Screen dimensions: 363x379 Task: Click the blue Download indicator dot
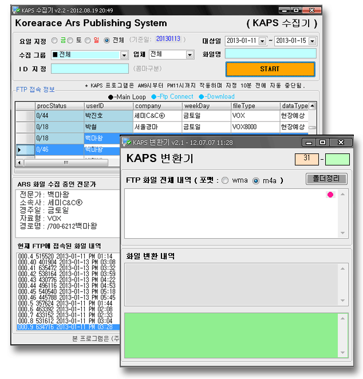201,97
